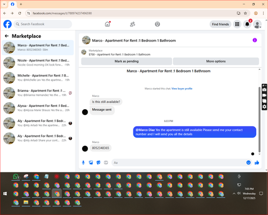This screenshot has height=215, width=268.
Task: Open the Groups icon in top navigation
Action: click(x=158, y=24)
